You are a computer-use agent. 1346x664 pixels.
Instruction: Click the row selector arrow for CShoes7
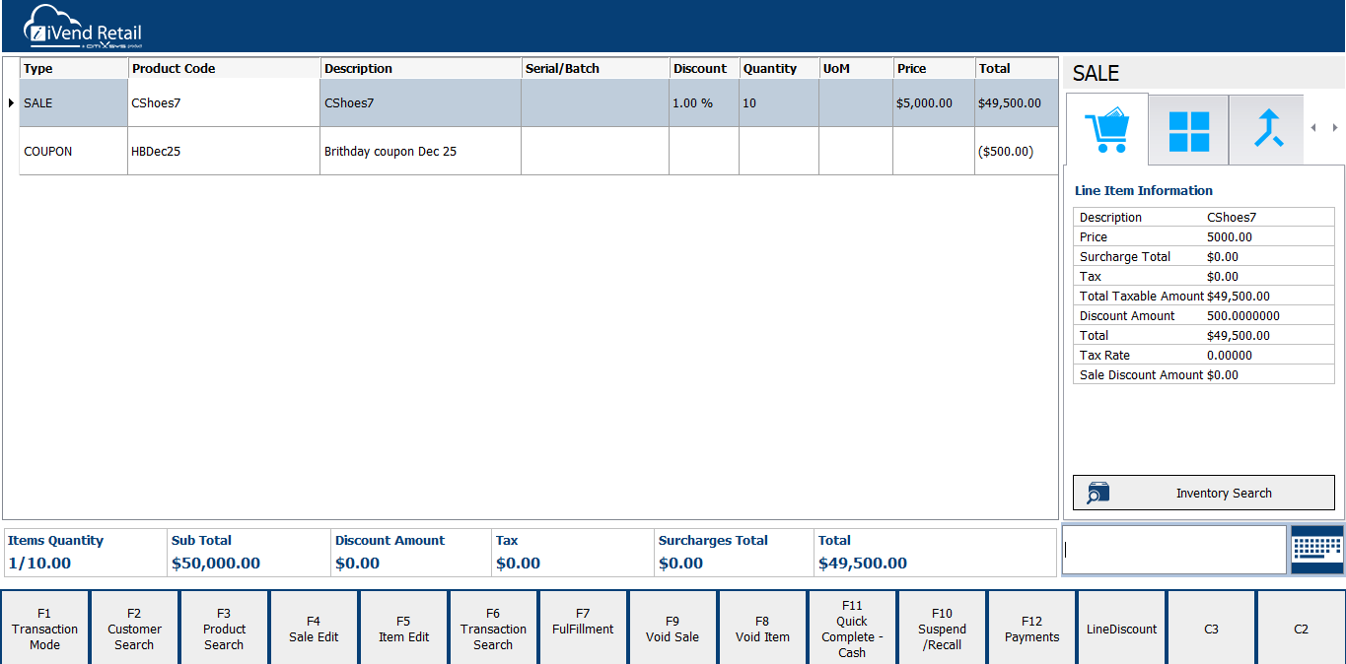point(11,102)
